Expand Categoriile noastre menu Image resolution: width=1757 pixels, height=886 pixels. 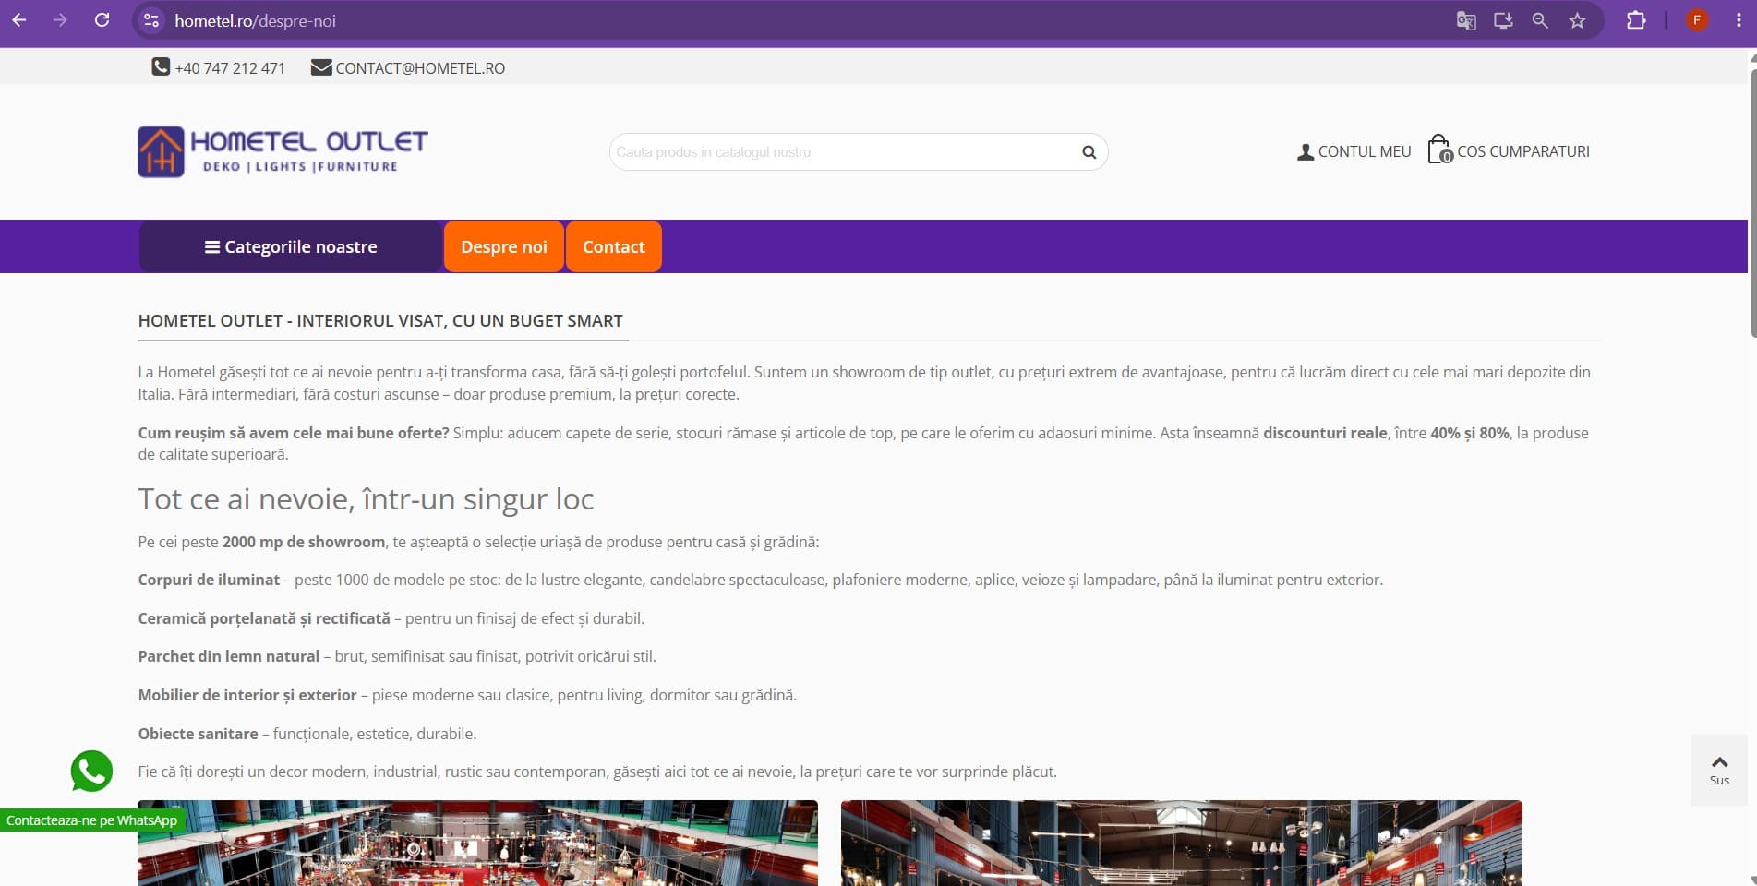tap(291, 246)
